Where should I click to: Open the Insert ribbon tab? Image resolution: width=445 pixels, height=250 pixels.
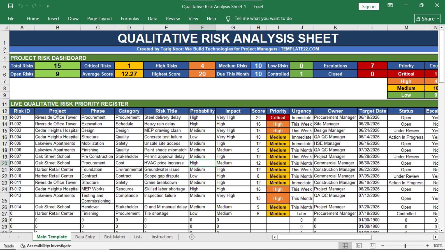tap(54, 19)
